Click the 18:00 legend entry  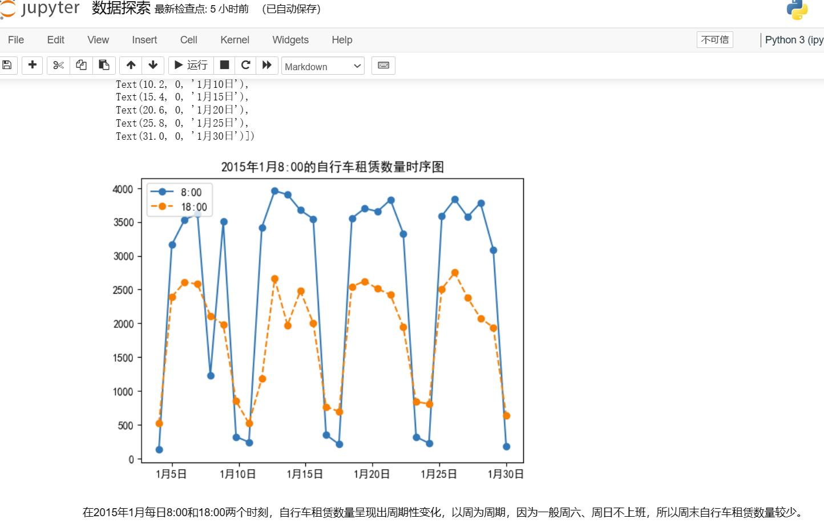tap(179, 207)
